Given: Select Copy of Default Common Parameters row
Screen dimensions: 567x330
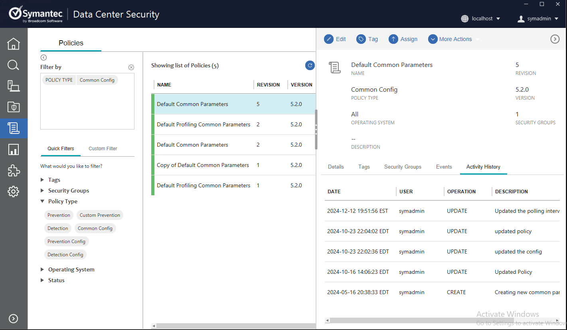Looking at the screenshot, I should pyautogui.click(x=233, y=165).
